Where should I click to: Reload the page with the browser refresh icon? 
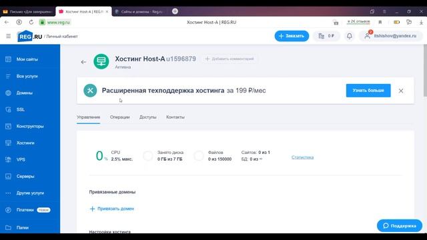31,22
